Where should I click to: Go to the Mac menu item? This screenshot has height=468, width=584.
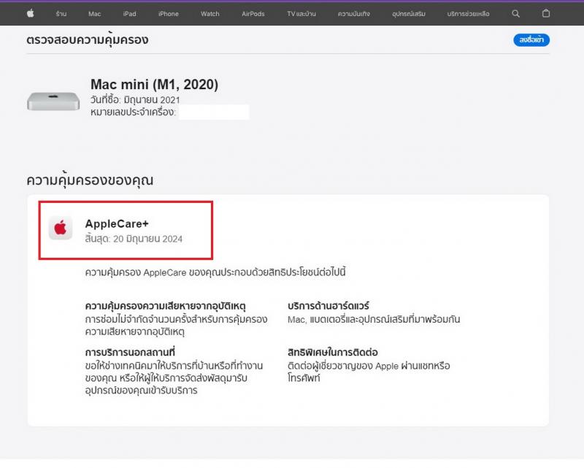[x=95, y=14]
